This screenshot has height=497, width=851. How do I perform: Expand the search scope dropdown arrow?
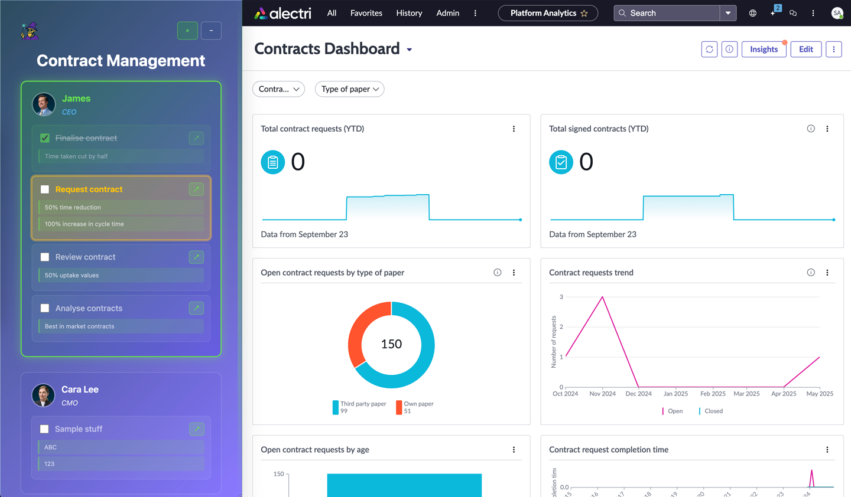pos(728,13)
